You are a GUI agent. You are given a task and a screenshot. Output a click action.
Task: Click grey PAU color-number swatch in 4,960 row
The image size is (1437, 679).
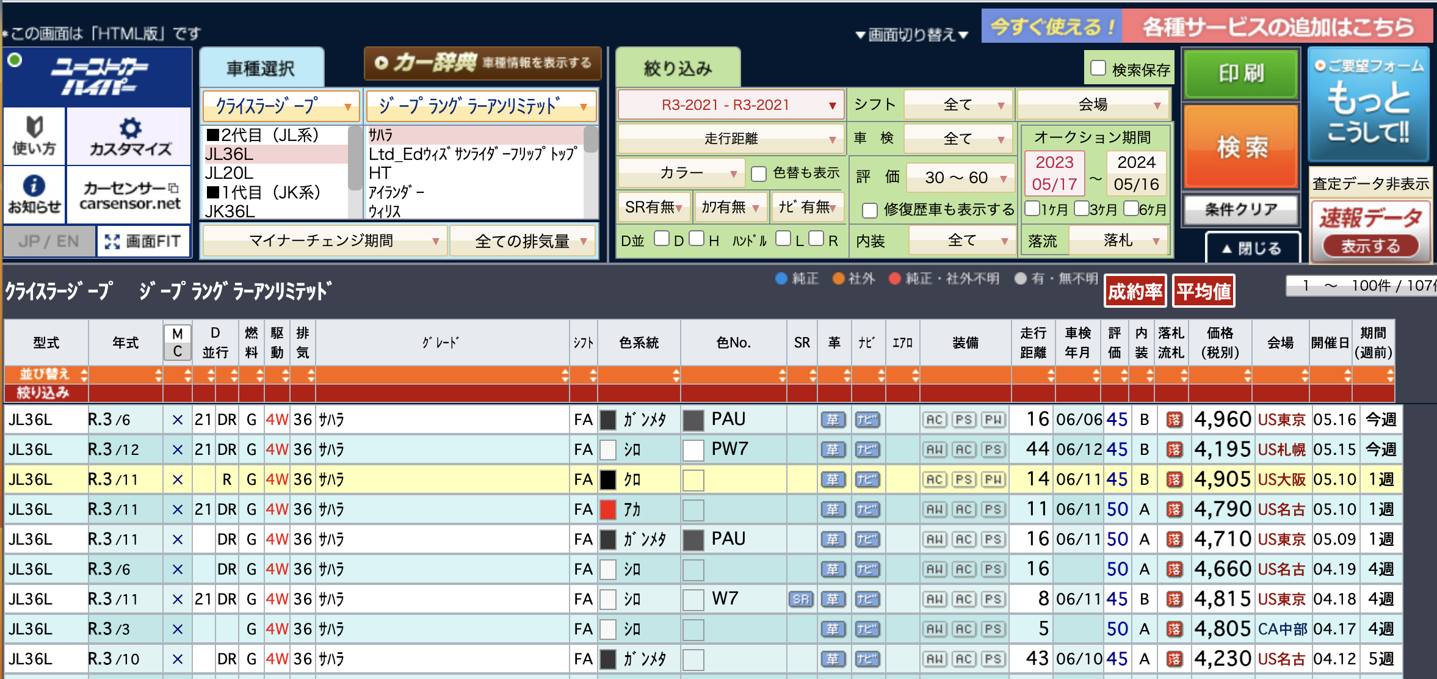(x=693, y=420)
